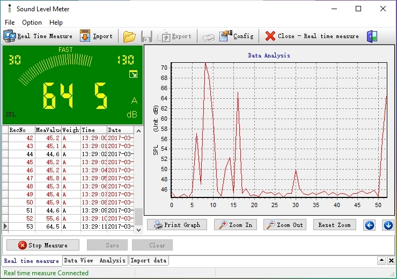This screenshot has height=279, width=397.
Task: Click Zoom In button
Action: click(236, 225)
